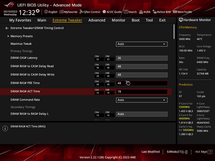Click RAS# to RAS# Delay L field
The height and width of the screenshot is (161, 215).
coord(142,114)
